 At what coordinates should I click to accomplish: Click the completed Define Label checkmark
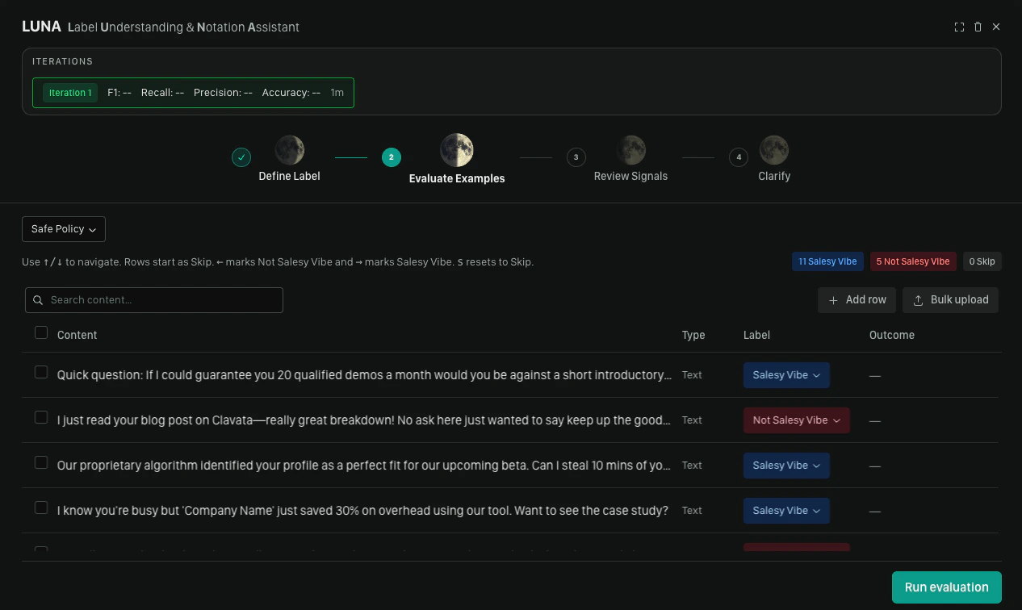click(241, 157)
